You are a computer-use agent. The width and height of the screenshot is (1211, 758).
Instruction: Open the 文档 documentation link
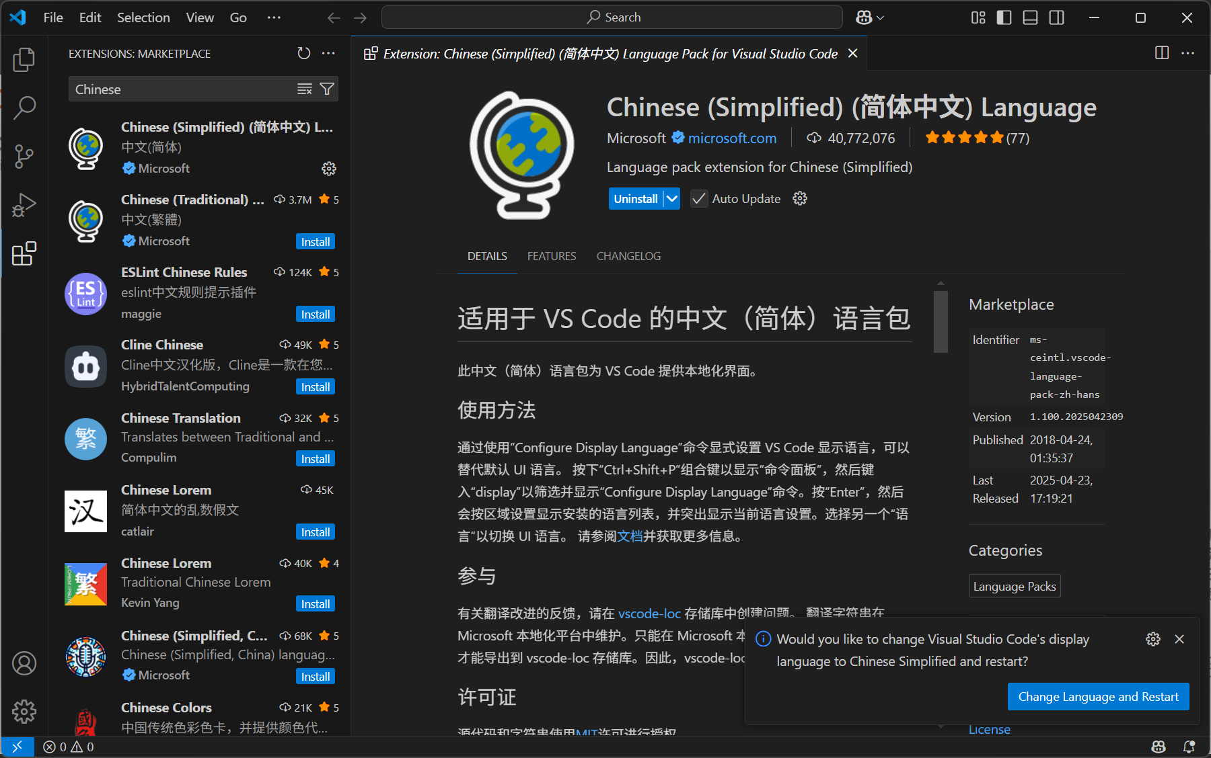click(x=630, y=536)
